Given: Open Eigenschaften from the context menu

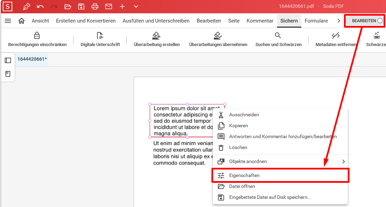Looking at the screenshot, I should coord(280,176).
